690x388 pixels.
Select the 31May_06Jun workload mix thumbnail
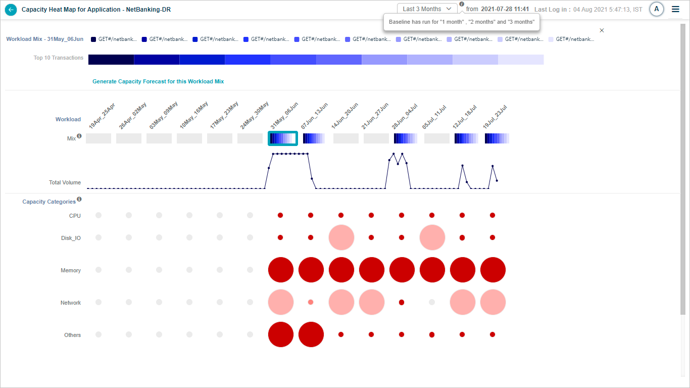(x=282, y=138)
